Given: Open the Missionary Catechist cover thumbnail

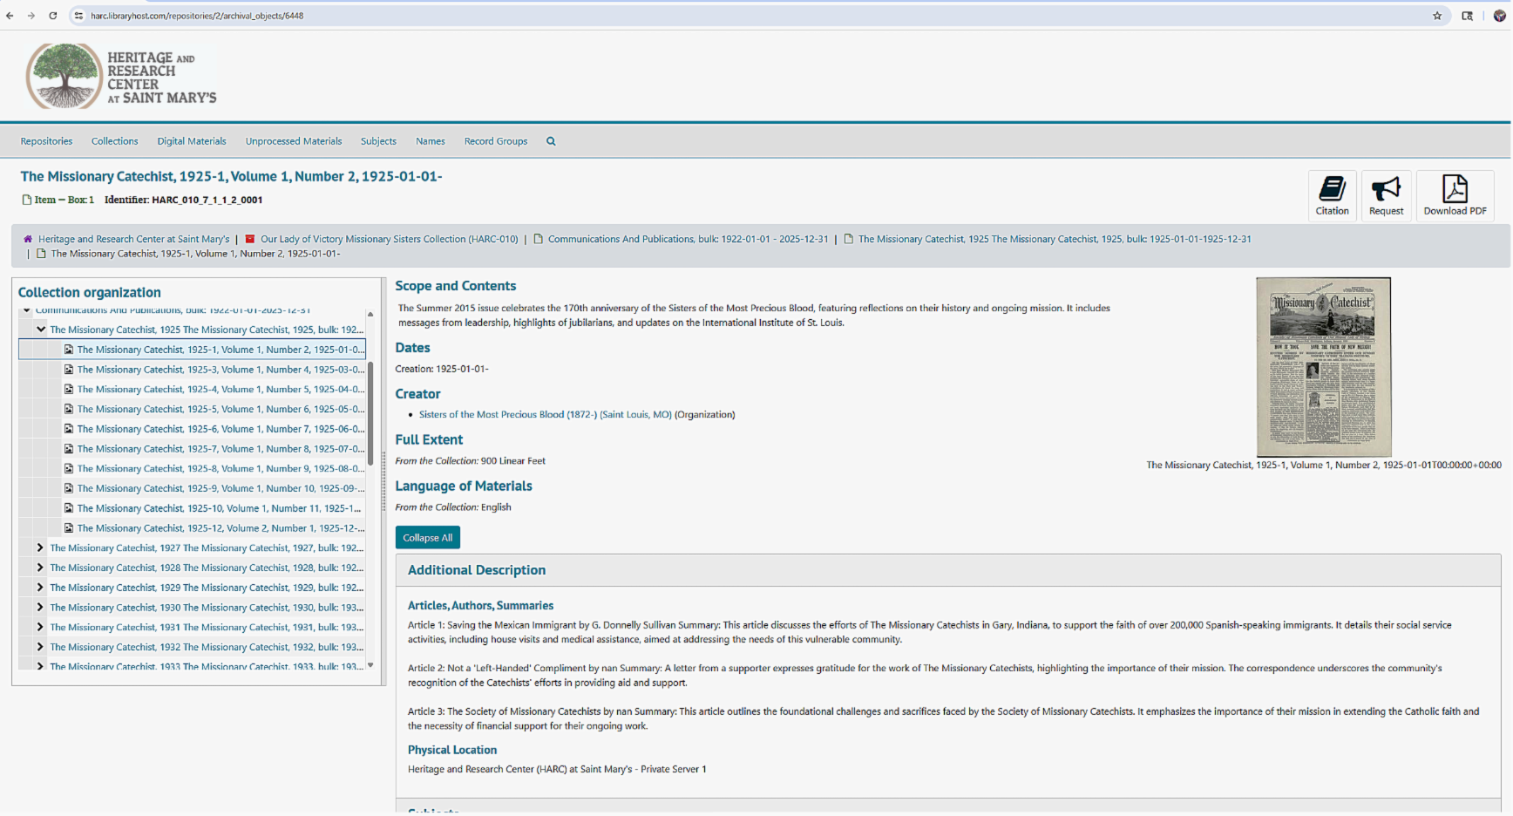Looking at the screenshot, I should [x=1323, y=367].
